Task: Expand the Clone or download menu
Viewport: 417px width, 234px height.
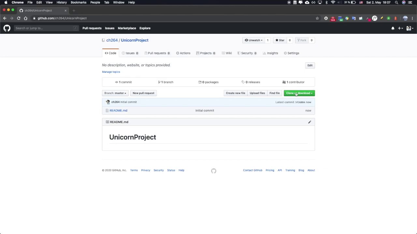Action: coord(299,93)
